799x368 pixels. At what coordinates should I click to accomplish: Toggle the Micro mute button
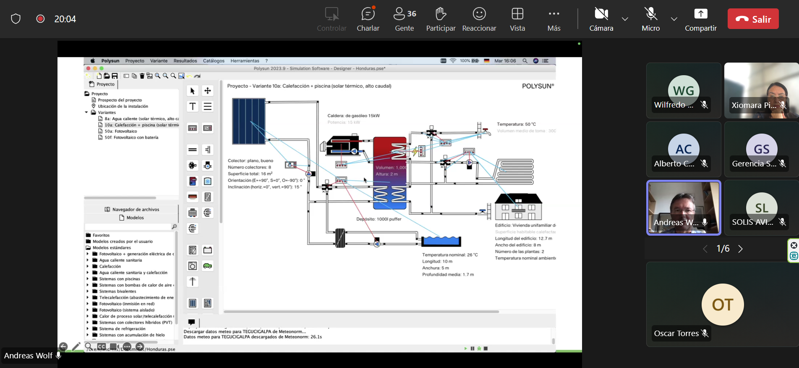coord(651,19)
